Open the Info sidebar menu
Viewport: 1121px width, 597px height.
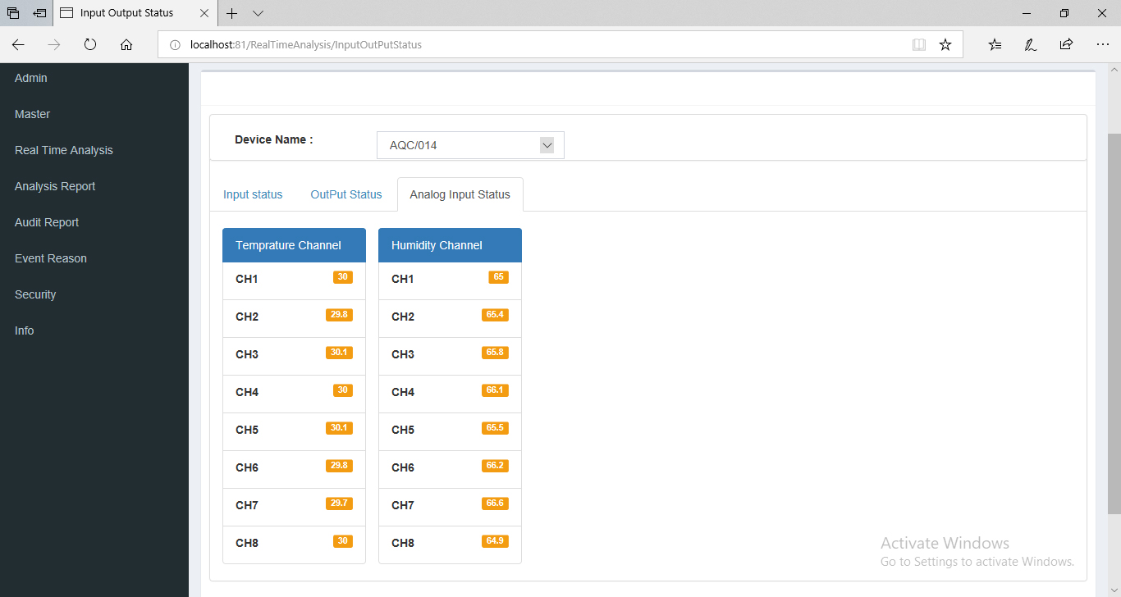click(x=25, y=330)
